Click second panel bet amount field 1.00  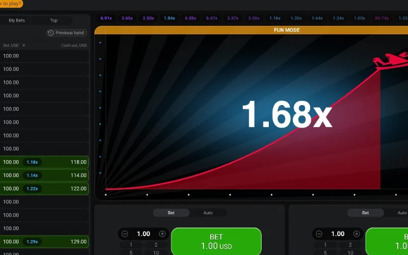(338, 234)
